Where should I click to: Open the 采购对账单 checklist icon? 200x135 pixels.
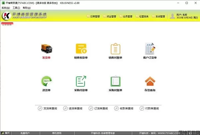(115, 81)
